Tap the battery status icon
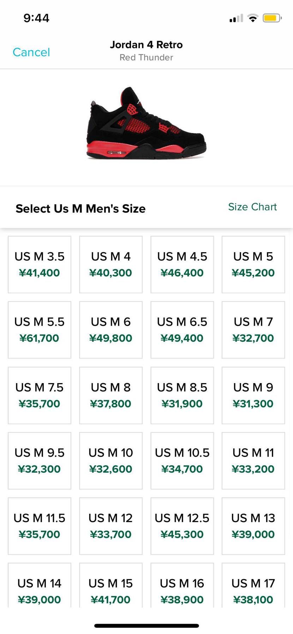 [x=272, y=18]
